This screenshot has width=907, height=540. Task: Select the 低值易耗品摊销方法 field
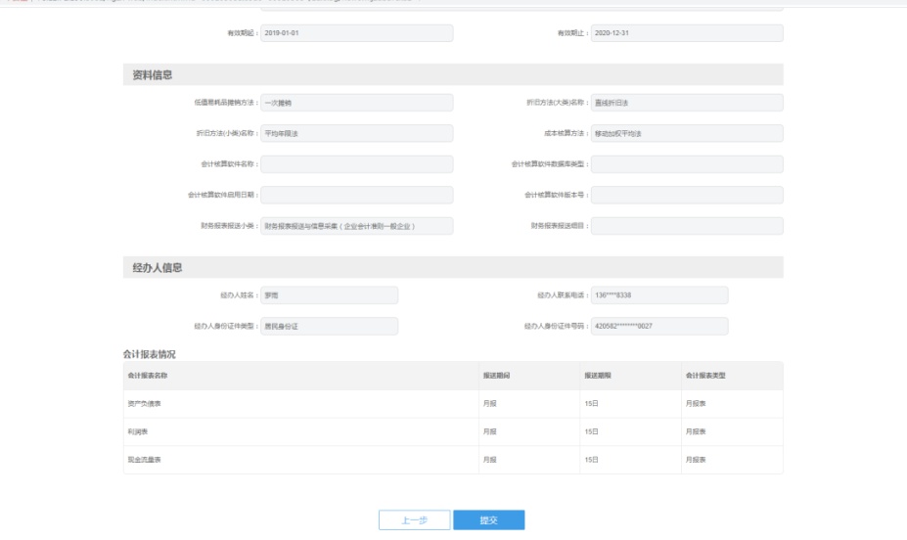[357, 103]
